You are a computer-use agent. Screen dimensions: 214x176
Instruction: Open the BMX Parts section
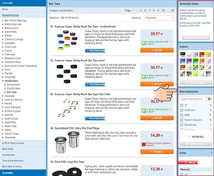23,149
